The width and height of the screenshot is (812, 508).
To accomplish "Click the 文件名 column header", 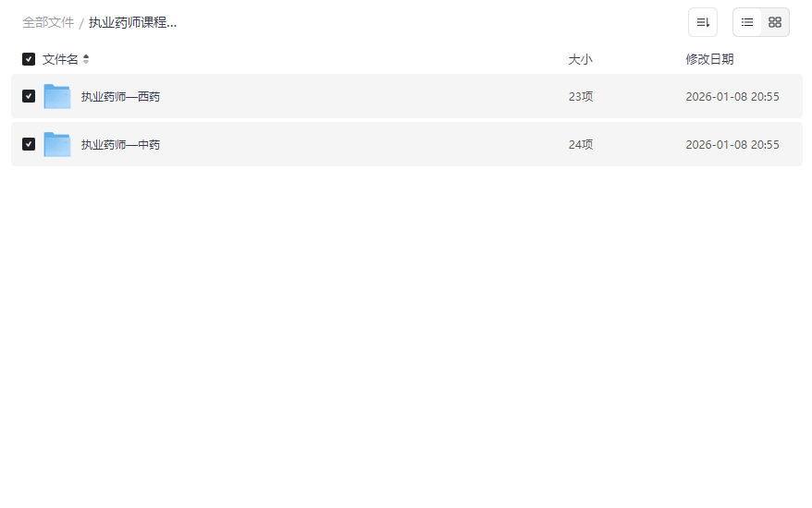I will (60, 59).
